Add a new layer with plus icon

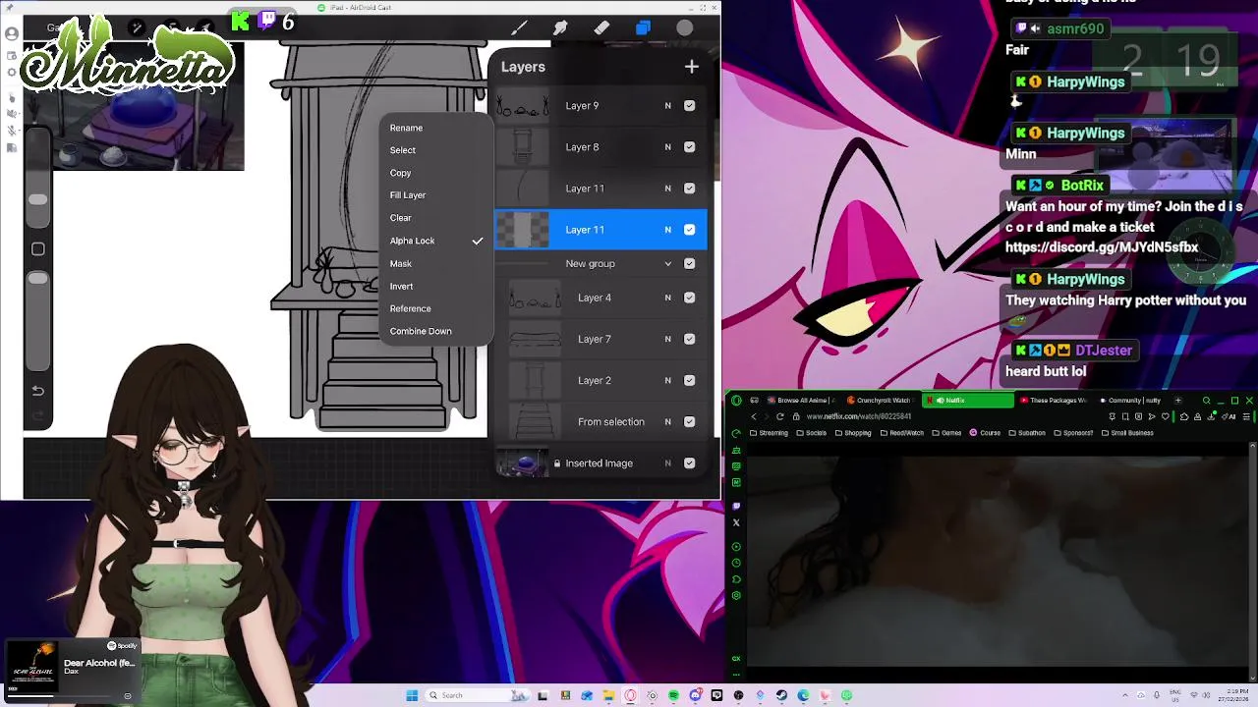(x=692, y=67)
